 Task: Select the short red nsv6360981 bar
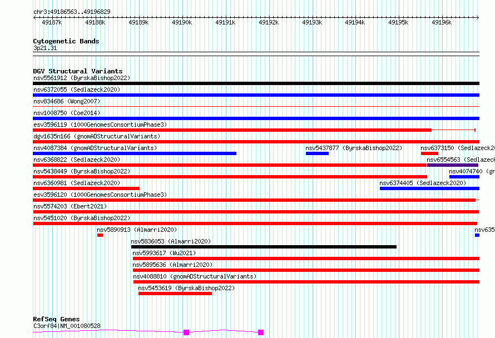86,188
